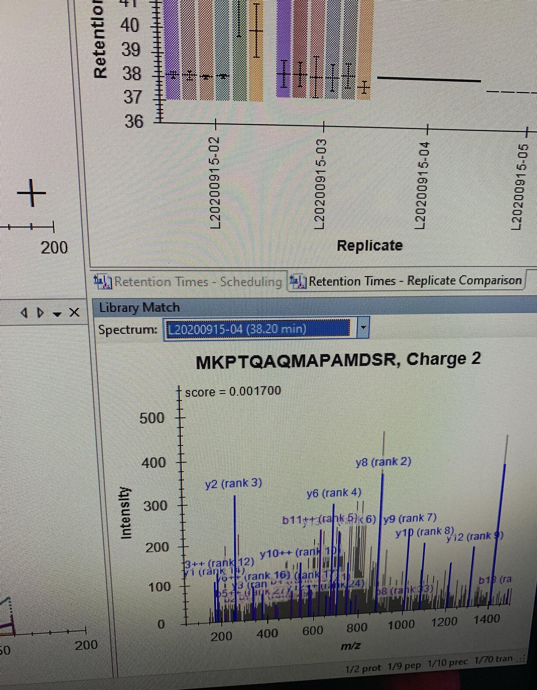
Task: Click the Scheduling tab's graph icon
Action: (103, 282)
